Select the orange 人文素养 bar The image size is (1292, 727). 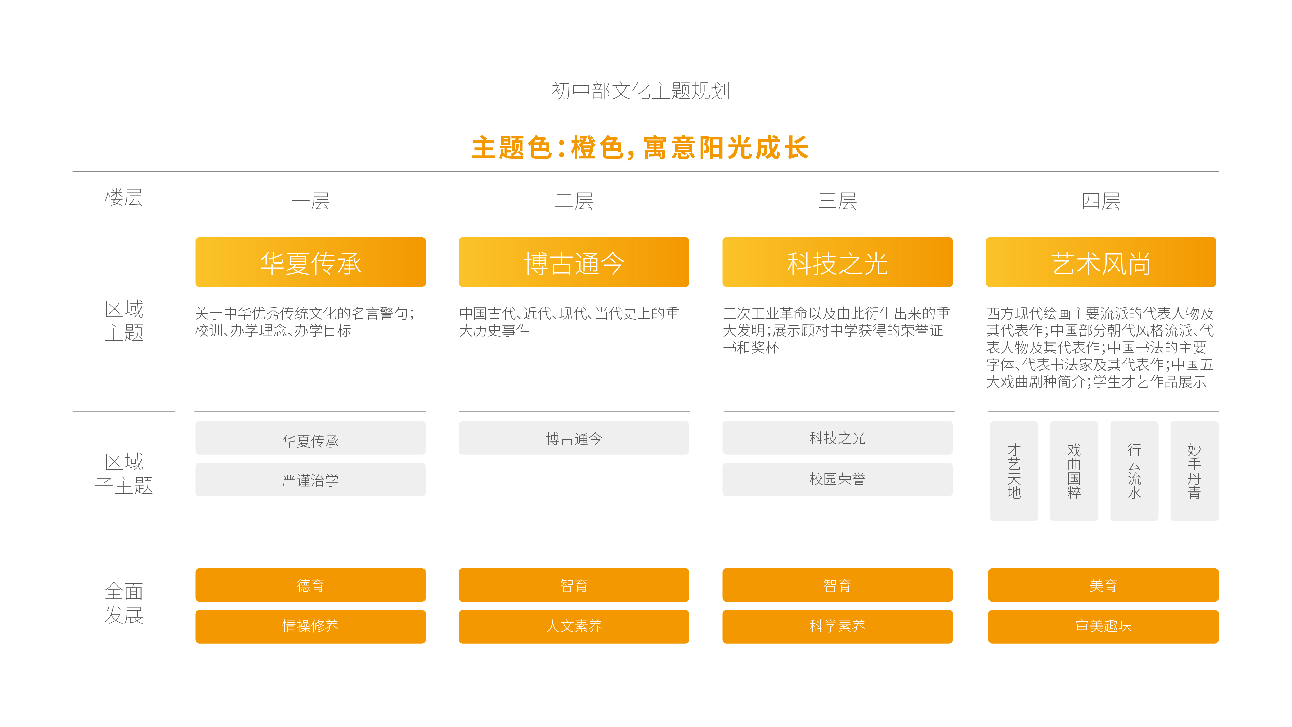[x=574, y=626]
